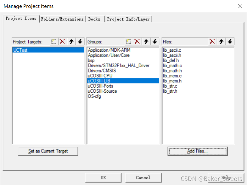247x185 pixels.
Task: Select lib_mem.c in the Files list
Action: [x=172, y=76]
